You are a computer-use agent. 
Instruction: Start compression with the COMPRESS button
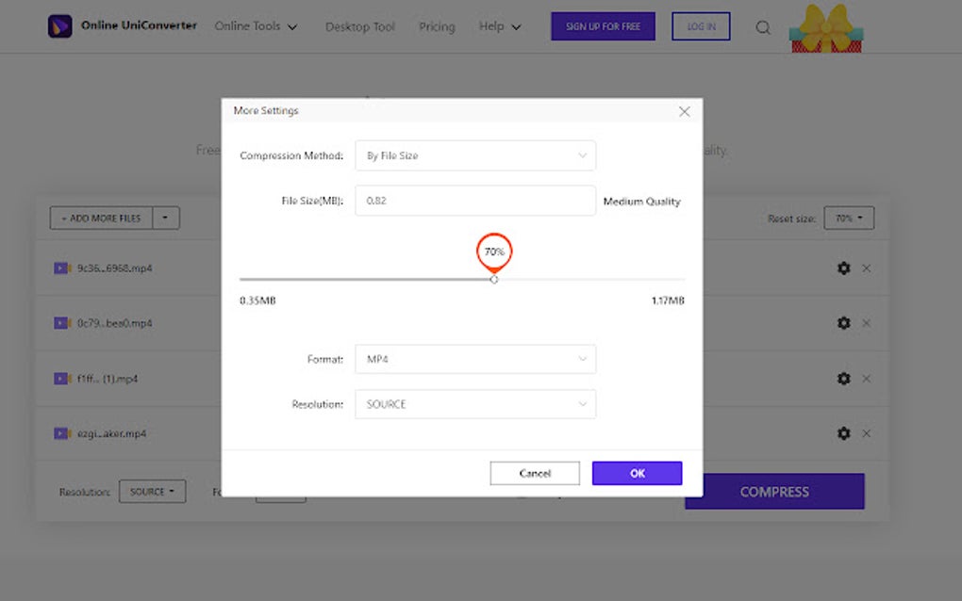[x=773, y=491]
